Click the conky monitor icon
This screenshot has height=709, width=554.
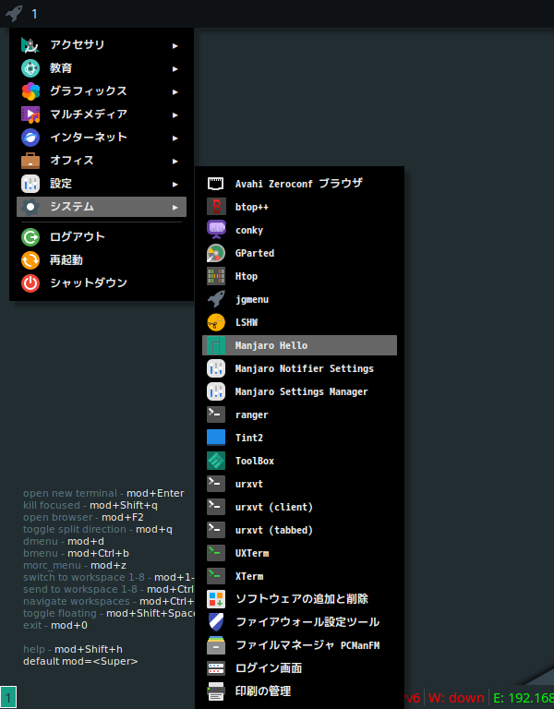click(216, 230)
